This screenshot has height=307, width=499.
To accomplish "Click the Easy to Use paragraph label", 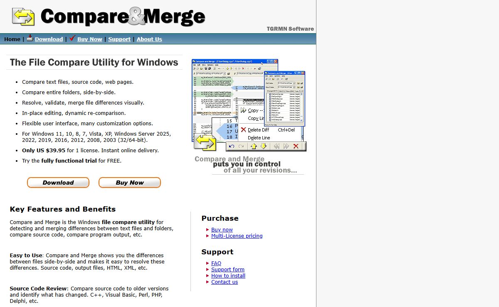I will pyautogui.click(x=26, y=255).
